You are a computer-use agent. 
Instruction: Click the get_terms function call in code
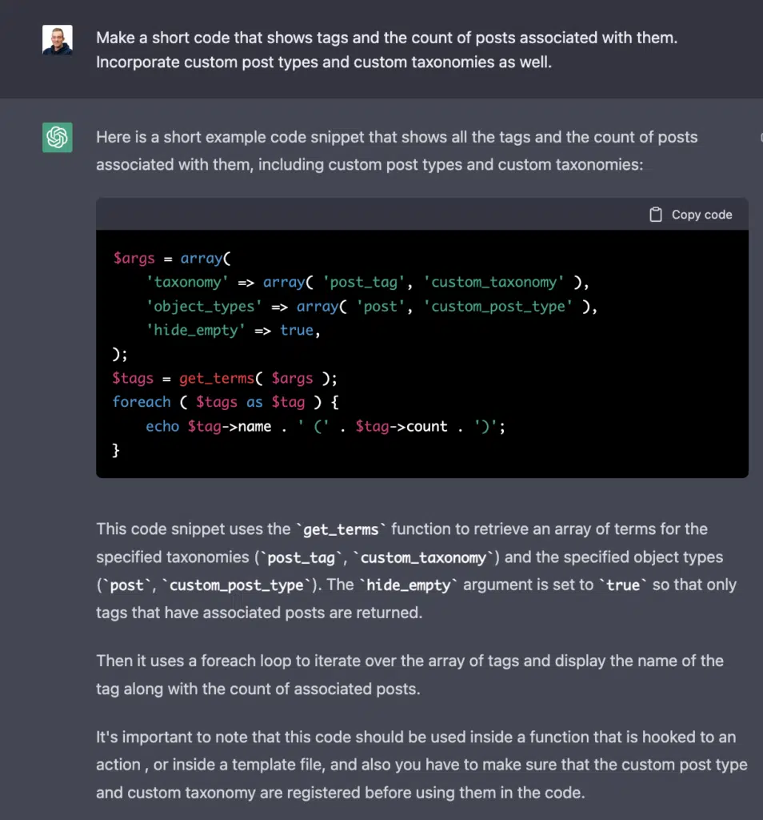tap(216, 378)
